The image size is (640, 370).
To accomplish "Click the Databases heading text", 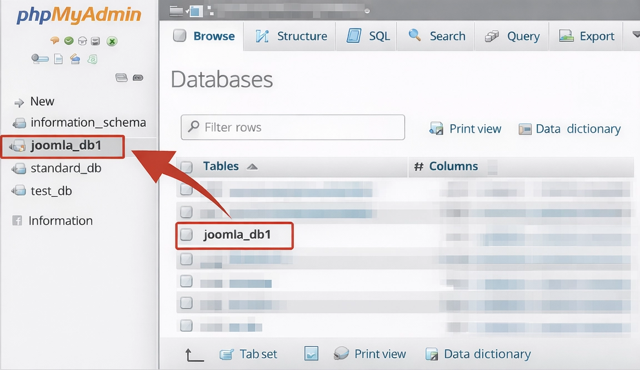I will coord(222,79).
